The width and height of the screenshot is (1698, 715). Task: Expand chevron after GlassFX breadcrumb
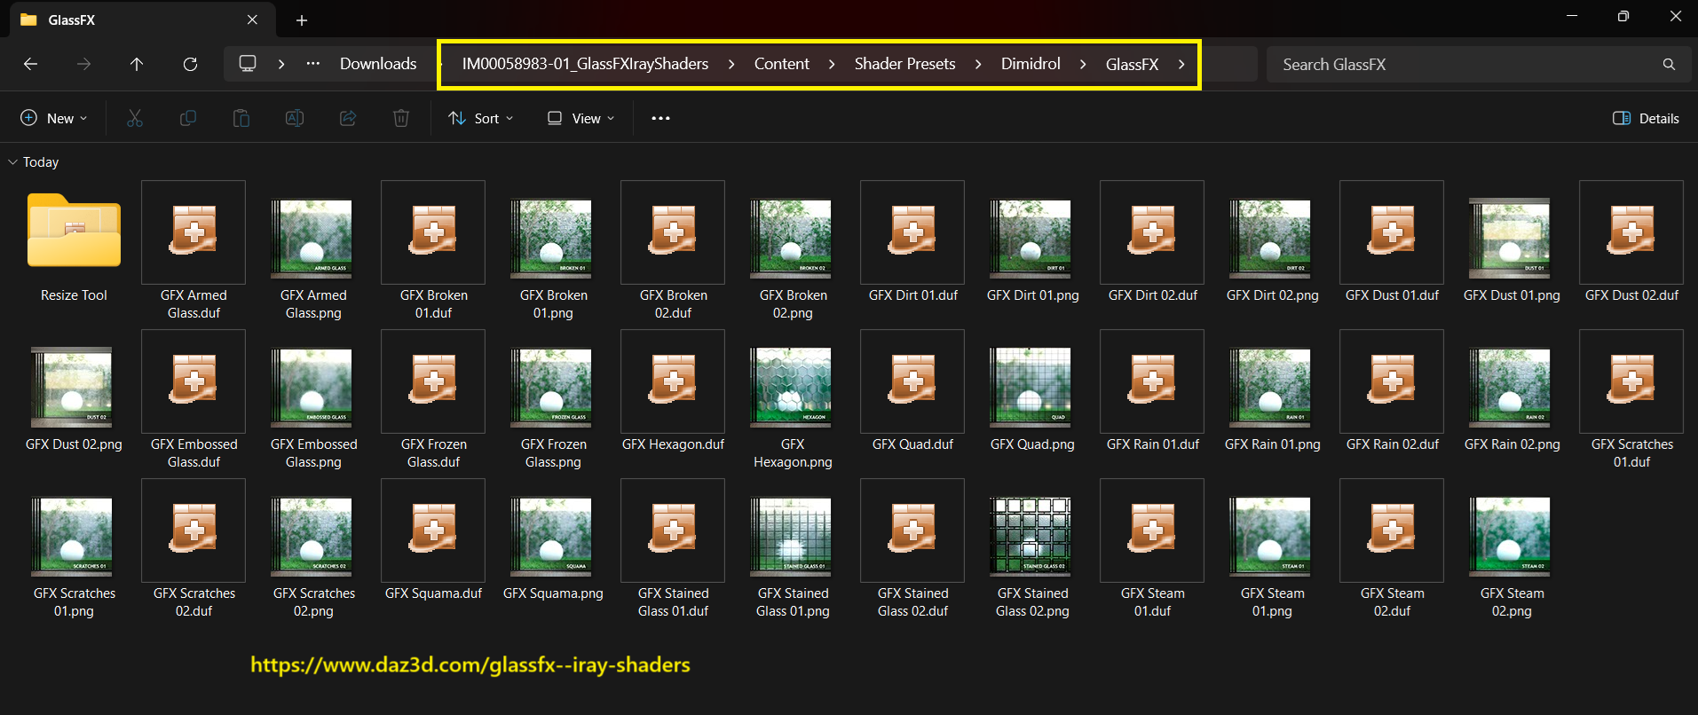pos(1181,64)
